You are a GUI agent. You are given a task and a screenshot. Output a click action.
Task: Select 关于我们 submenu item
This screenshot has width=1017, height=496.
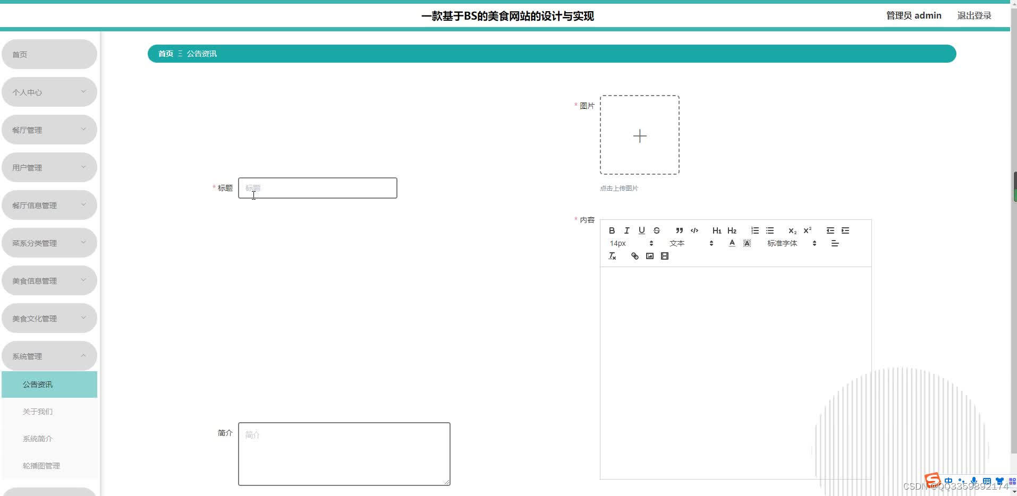[x=49, y=412]
